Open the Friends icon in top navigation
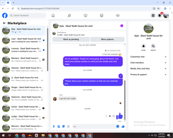The height and width of the screenshot is (138, 173). point(69,16)
